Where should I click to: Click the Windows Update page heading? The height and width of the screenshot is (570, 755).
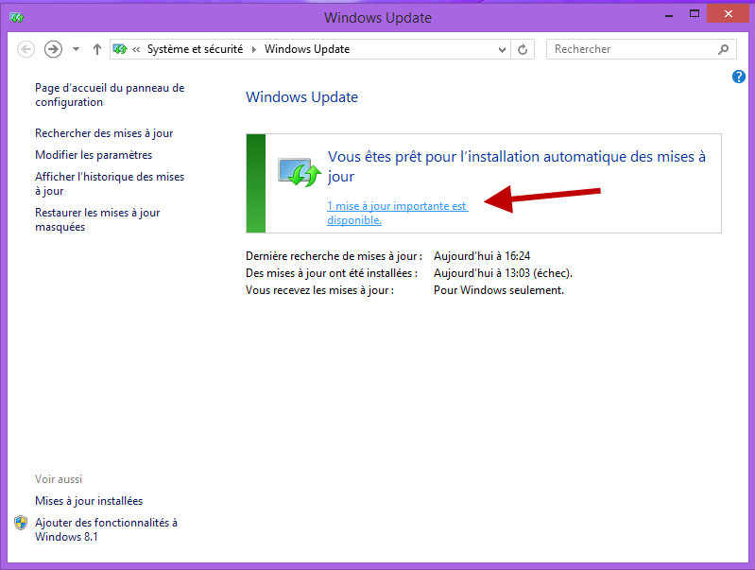(301, 96)
